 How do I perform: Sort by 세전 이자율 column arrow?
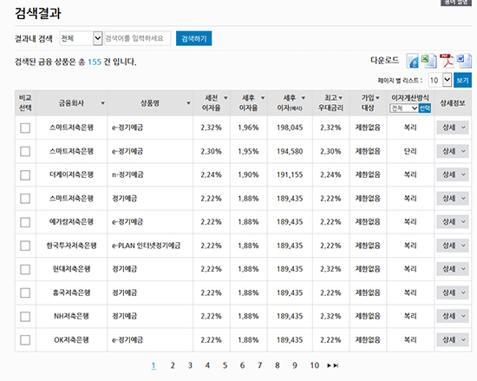[x=225, y=98]
